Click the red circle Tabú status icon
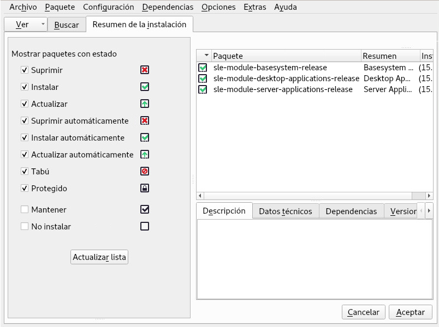Viewport: 439px width, 327px height. tap(145, 171)
